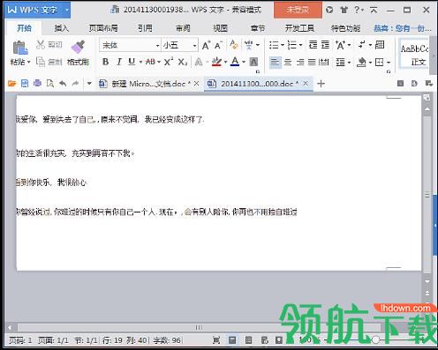Enable Justify paragraph alignment
438x350 pixels.
click(x=312, y=62)
